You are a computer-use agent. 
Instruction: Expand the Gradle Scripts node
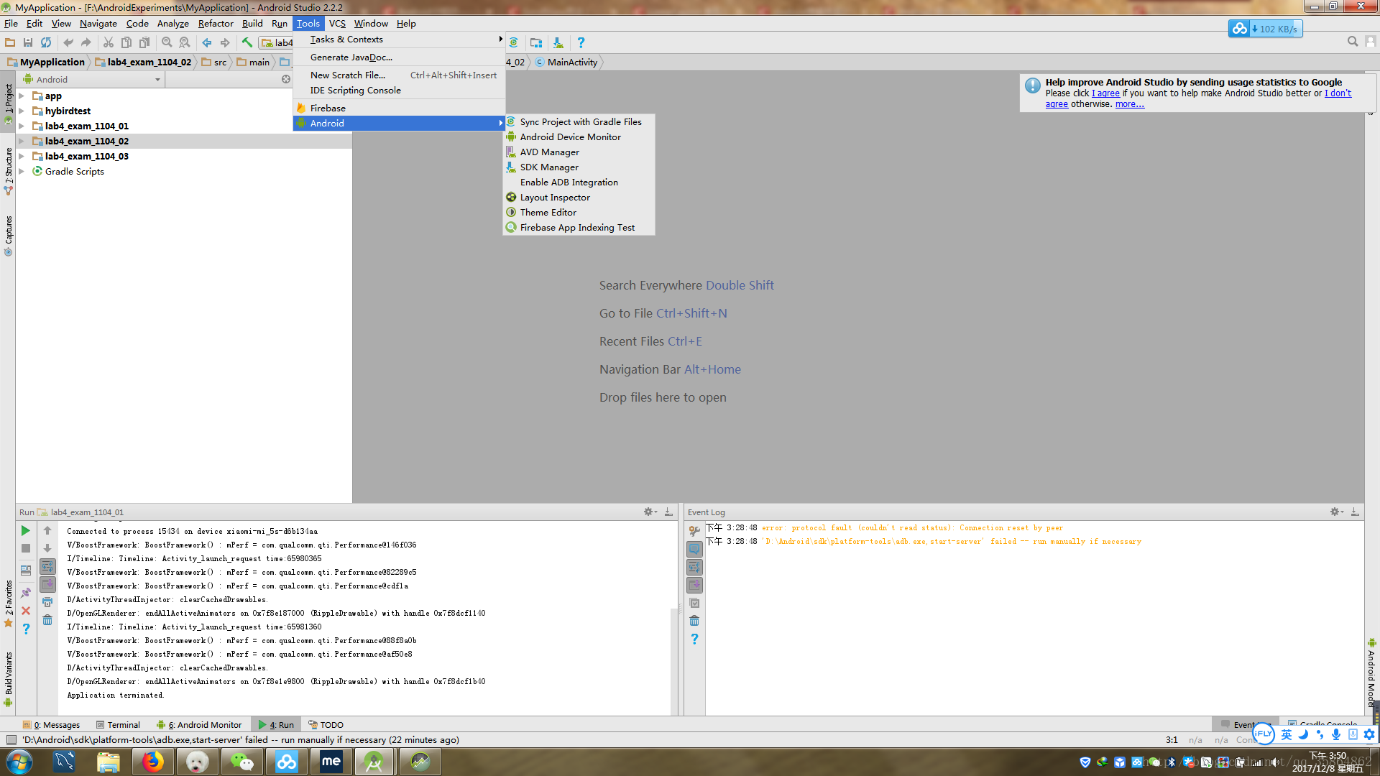(x=22, y=171)
